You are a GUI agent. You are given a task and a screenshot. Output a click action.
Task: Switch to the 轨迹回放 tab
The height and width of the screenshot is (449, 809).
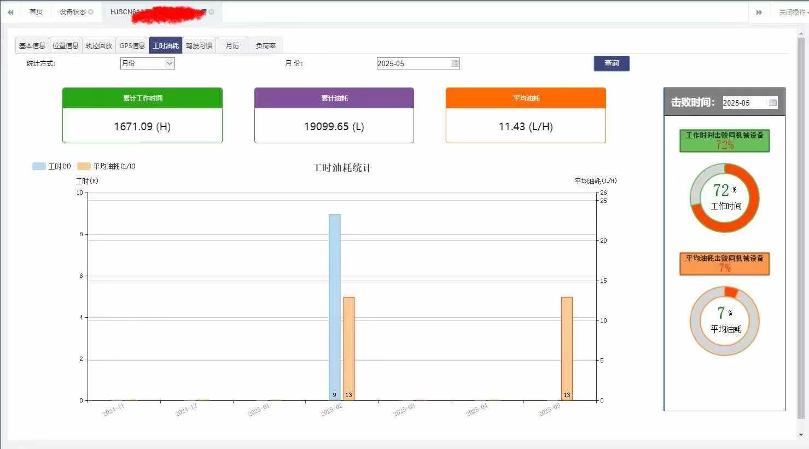pyautogui.click(x=98, y=46)
